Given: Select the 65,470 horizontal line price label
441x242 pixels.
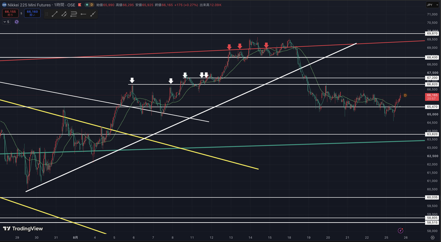Looking at the screenshot, I should tap(432, 107).
